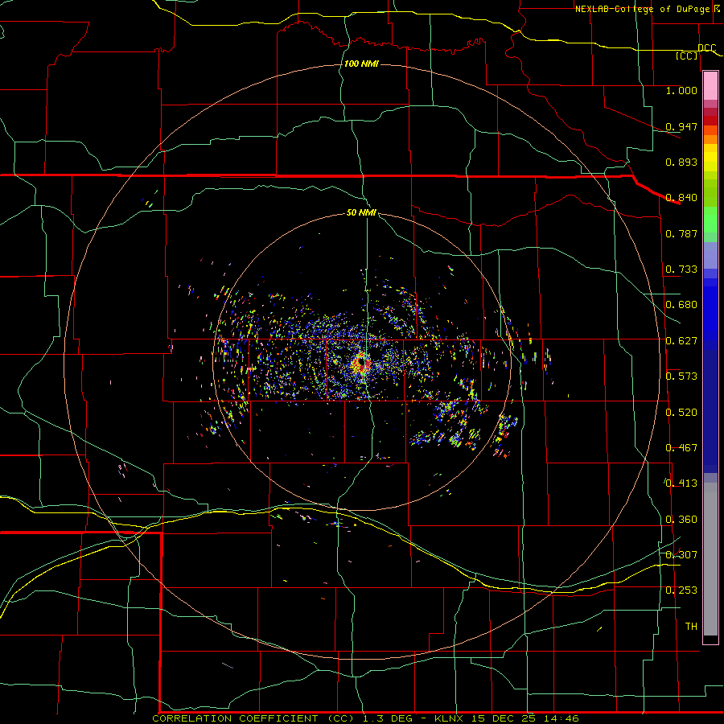Click the DCC label above the color scale
This screenshot has height=724, width=724.
(x=706, y=47)
